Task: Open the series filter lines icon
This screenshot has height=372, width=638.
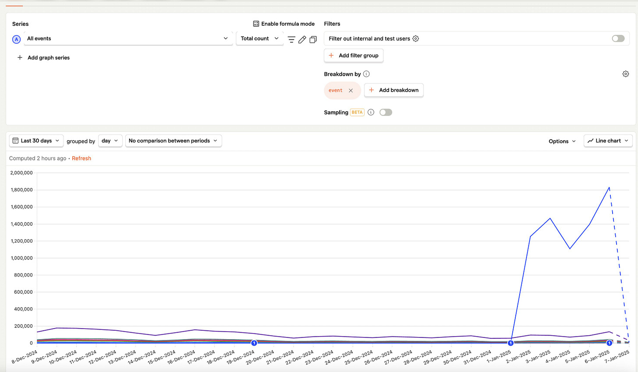Action: point(291,39)
